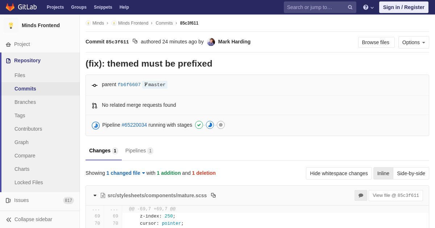This screenshot has width=435, height=228.
Task: Click the Search or jump to field
Action: (320, 7)
